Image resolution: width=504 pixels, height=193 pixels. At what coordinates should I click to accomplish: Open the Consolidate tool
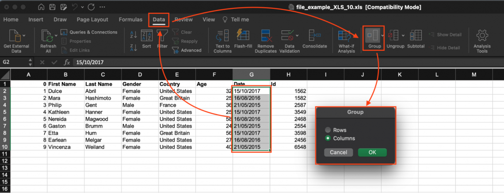(314, 36)
